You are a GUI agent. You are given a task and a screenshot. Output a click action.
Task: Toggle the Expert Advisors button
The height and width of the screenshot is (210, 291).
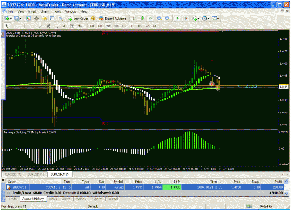point(113,18)
